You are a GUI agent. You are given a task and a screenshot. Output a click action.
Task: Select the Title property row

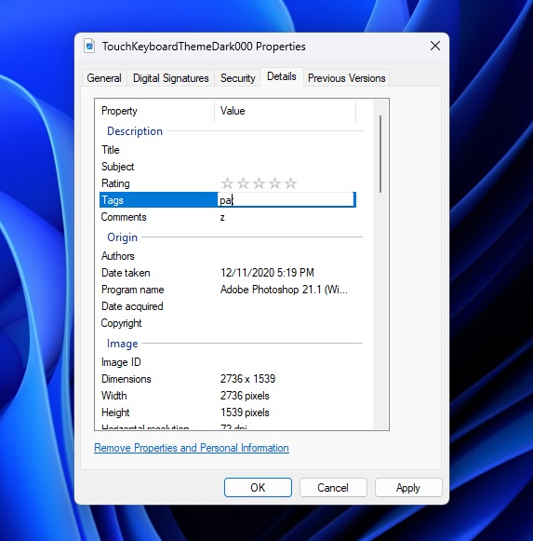tap(228, 150)
